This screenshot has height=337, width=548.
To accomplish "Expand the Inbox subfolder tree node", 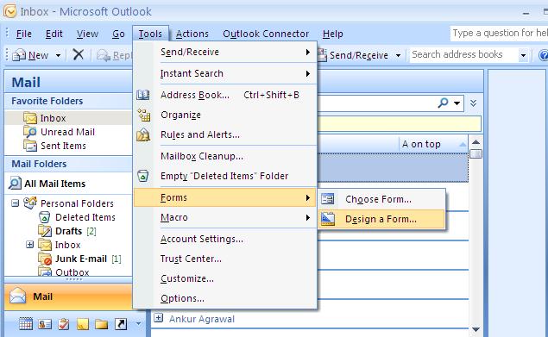I will pyautogui.click(x=30, y=245).
